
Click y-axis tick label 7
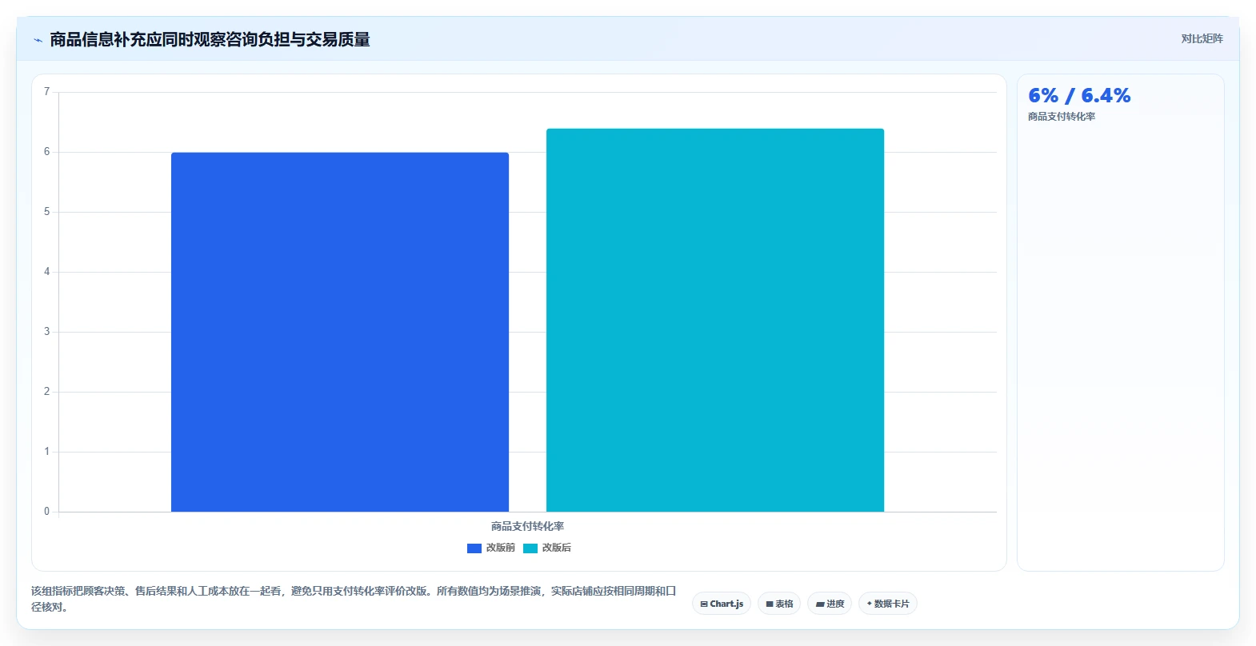coord(46,92)
